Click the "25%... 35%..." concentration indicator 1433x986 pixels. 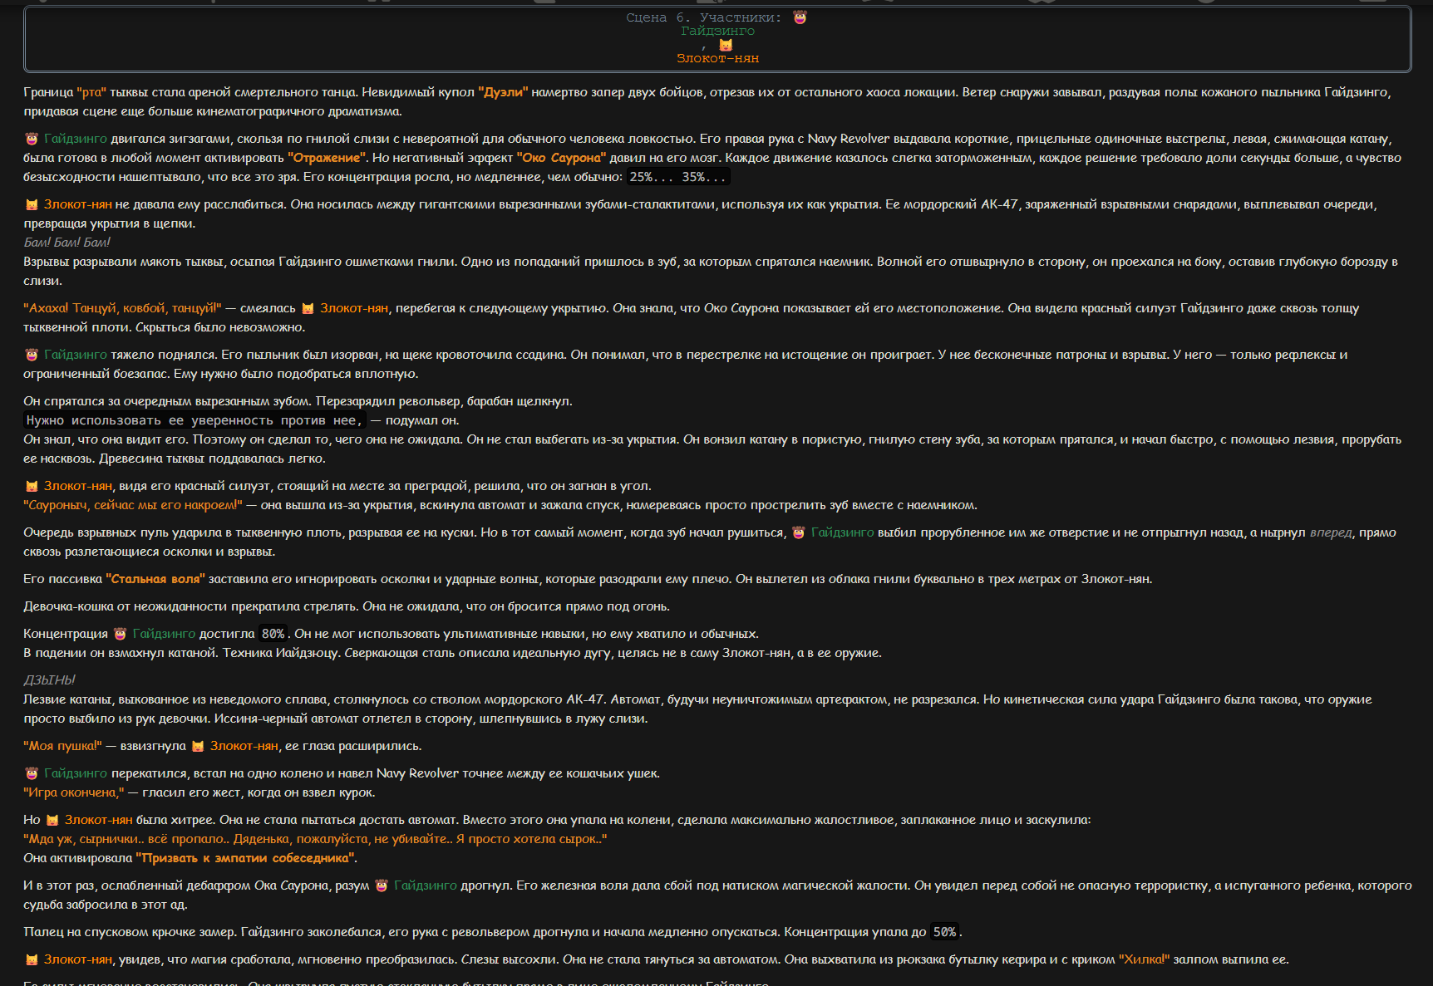(x=677, y=177)
